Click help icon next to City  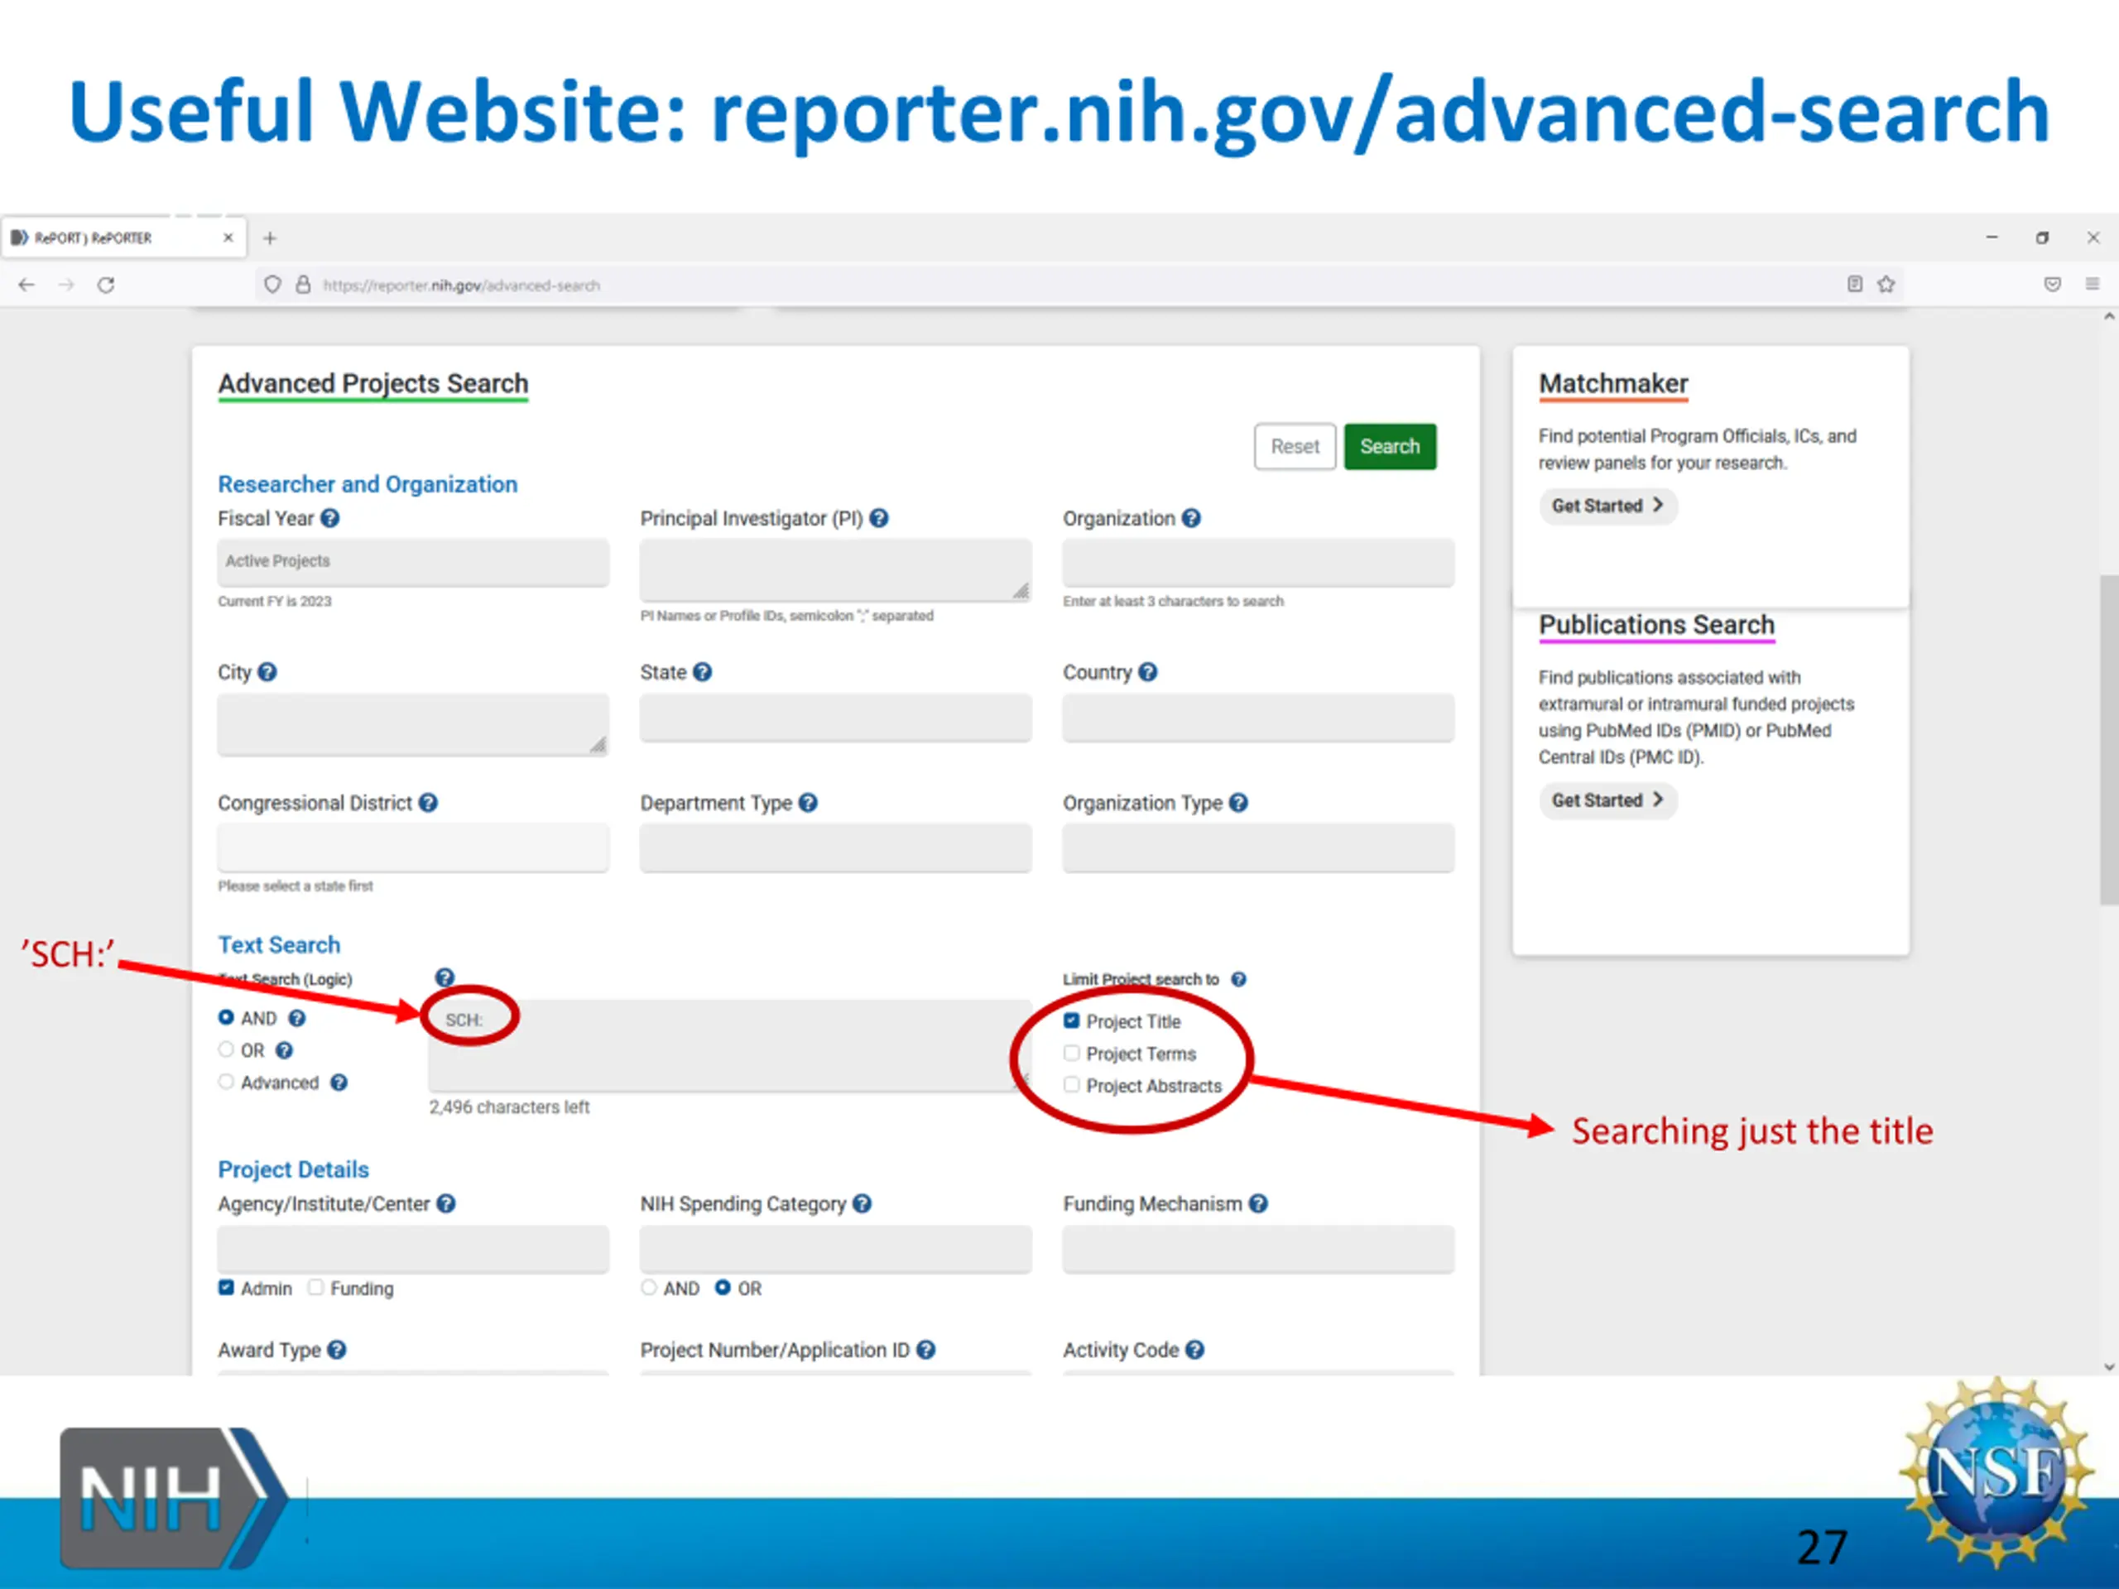(x=267, y=672)
